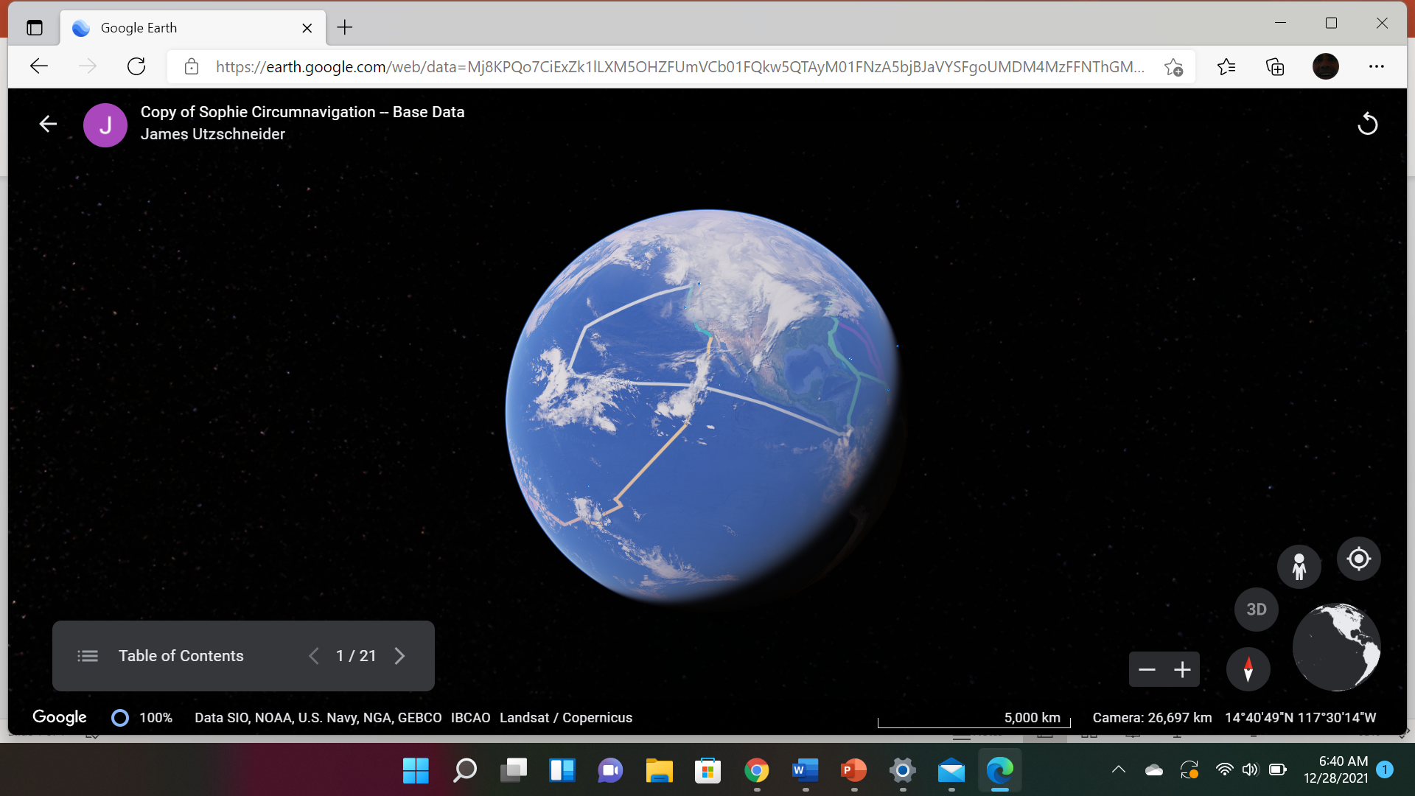Restart the presentation with the replay icon

point(1367,124)
